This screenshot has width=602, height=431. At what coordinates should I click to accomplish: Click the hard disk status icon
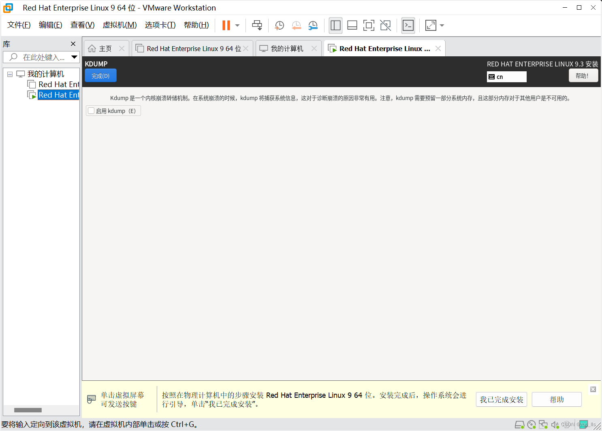(x=519, y=425)
